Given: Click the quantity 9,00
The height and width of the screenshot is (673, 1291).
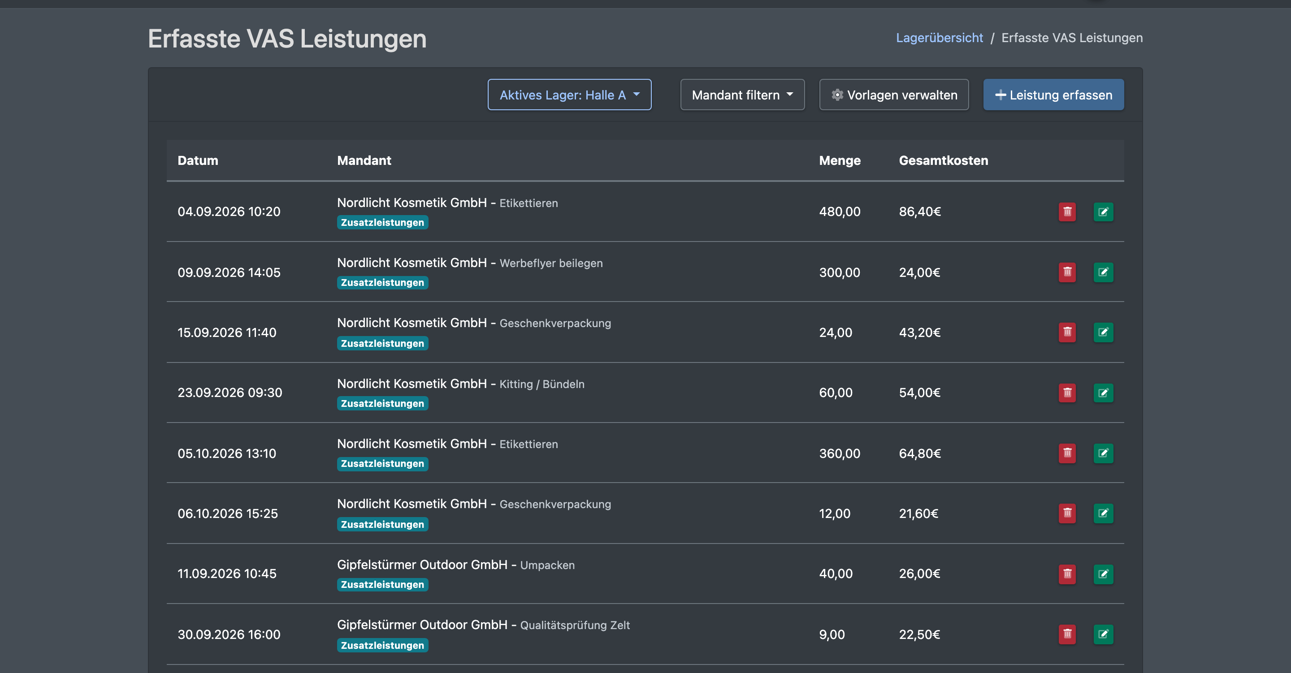Looking at the screenshot, I should [x=832, y=635].
